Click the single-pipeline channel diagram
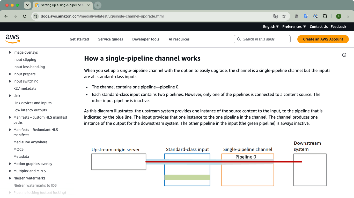The height and width of the screenshot is (198, 354). (209, 163)
